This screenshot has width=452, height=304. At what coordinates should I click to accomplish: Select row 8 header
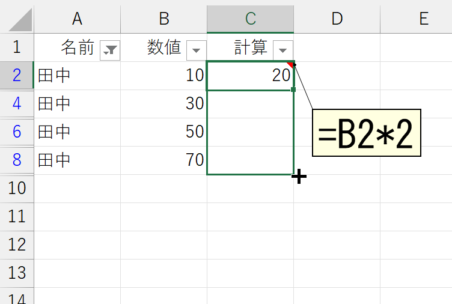tap(17, 160)
